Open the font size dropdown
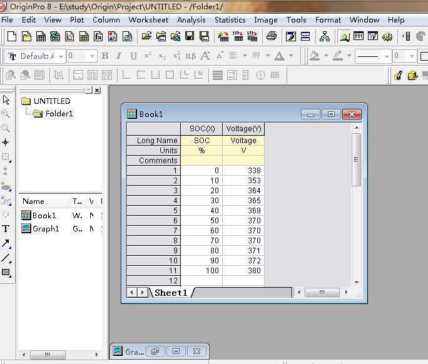This screenshot has height=364, width=428. (x=93, y=56)
